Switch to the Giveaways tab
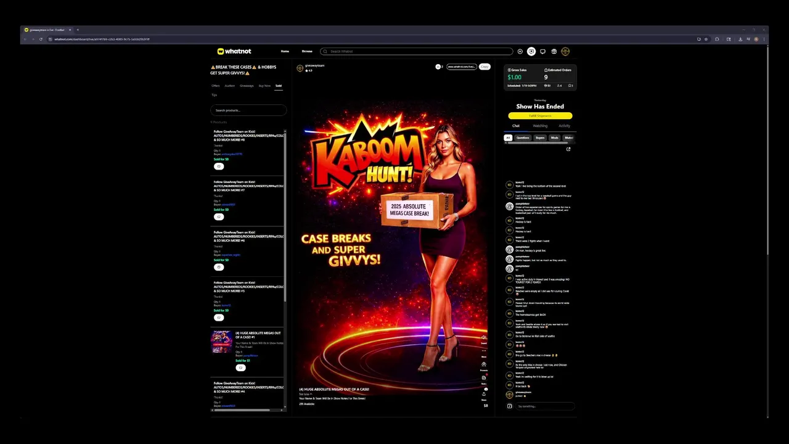The width and height of the screenshot is (789, 444). [247, 86]
